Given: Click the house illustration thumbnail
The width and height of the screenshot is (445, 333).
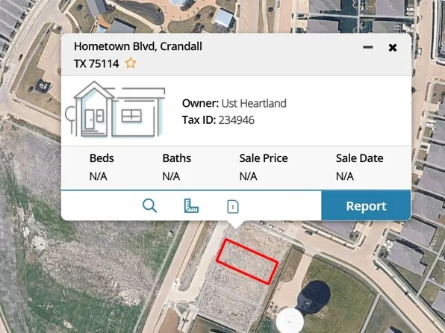Looking at the screenshot, I should (115, 109).
